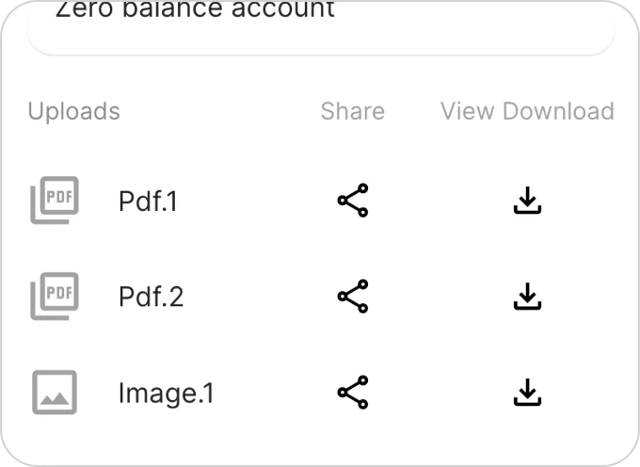
Task: Click the word View in header
Action: pos(468,111)
